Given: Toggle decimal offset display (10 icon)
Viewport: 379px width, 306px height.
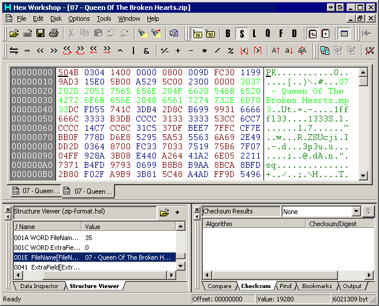Looking at the screenshot, I should [x=210, y=34].
